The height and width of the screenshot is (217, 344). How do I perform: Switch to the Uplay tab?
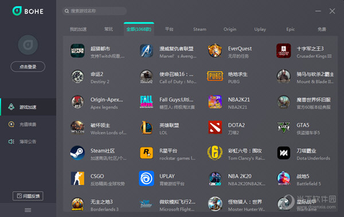pyautogui.click(x=260, y=29)
